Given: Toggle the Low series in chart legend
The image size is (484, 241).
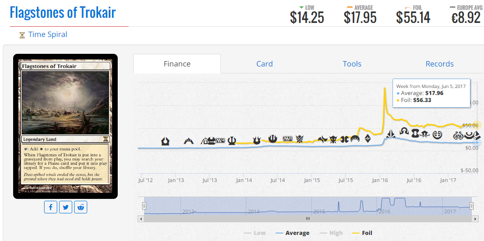Looking at the screenshot, I should pyautogui.click(x=255, y=233).
